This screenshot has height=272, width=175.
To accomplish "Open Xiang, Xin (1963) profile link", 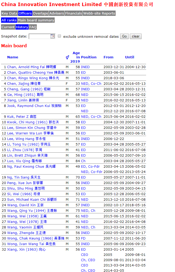I will click(x=26, y=250).
